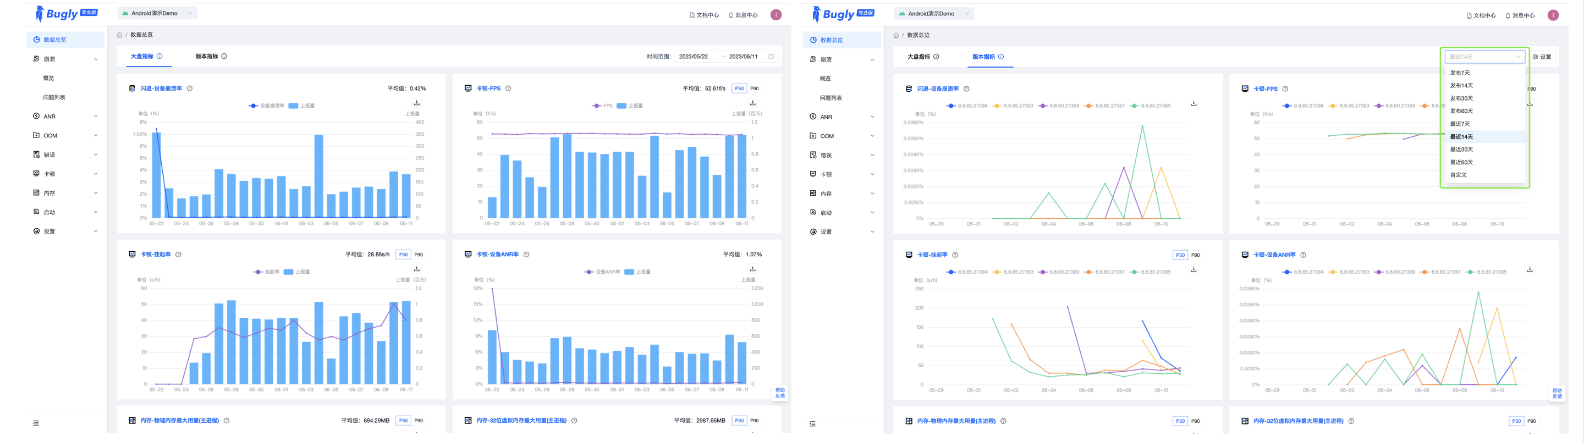Click help icon beside 卡顿-FPS in left screenshot
Image resolution: width=1584 pixels, height=442 pixels.
click(x=508, y=89)
